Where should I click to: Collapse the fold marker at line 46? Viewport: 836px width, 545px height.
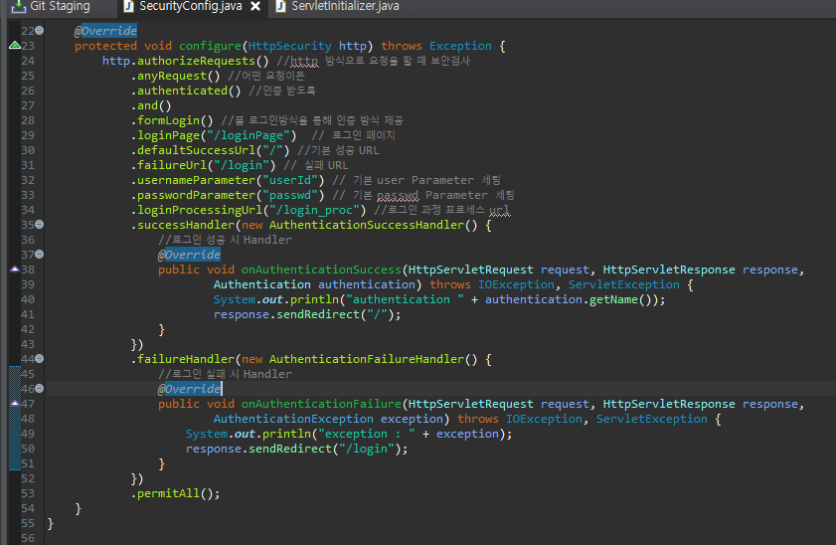[x=40, y=389]
